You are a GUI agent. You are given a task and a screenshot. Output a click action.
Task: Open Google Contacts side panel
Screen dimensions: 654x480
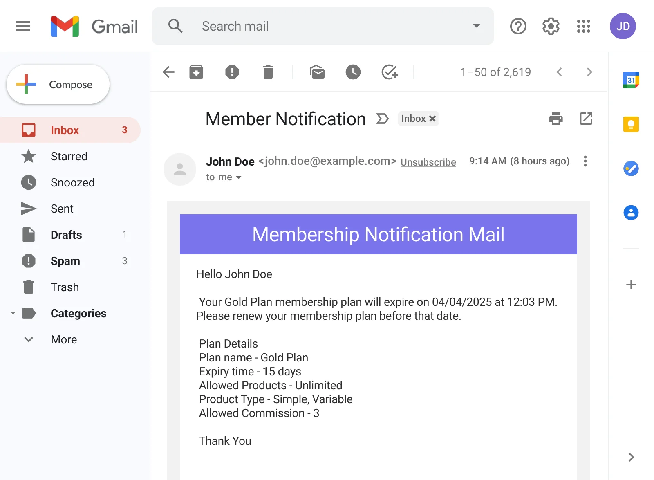click(x=631, y=212)
